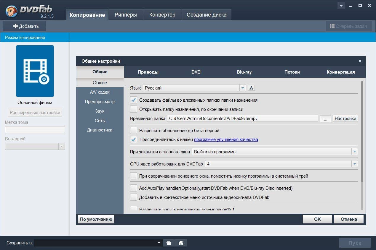Viewport: 376px width, 250px height.
Task: Select the Общие top settings tab
Action: pyautogui.click(x=100, y=72)
